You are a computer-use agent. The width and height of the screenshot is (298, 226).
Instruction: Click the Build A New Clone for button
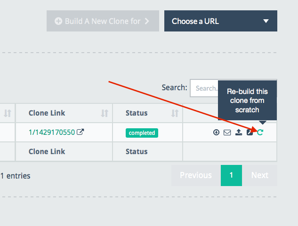(103, 21)
